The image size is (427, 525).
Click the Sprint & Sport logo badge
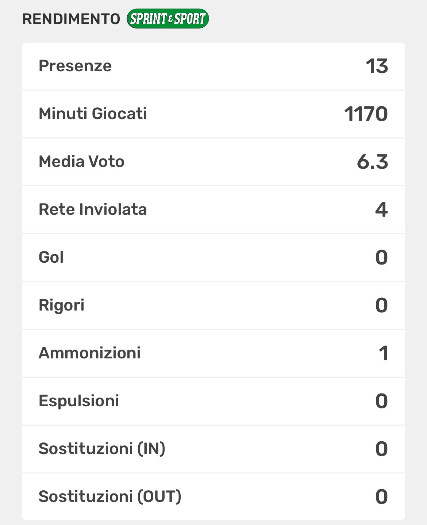coord(168,19)
